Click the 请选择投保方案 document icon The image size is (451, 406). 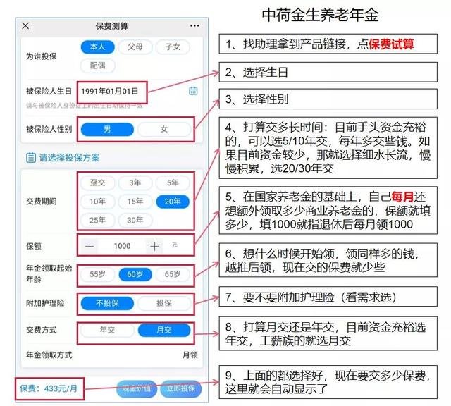pyautogui.click(x=31, y=158)
